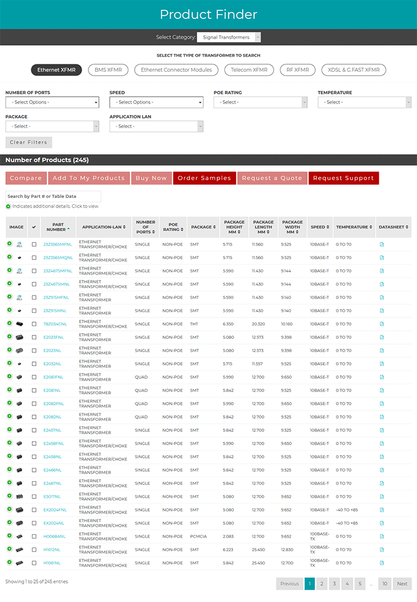Expand details plus icon for 23Z467SMNL

click(x=10, y=284)
